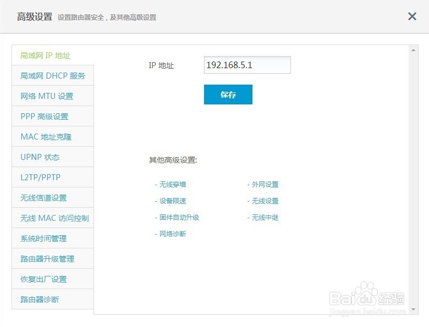Open the 无线中继 link
The image size is (429, 327).
265,218
